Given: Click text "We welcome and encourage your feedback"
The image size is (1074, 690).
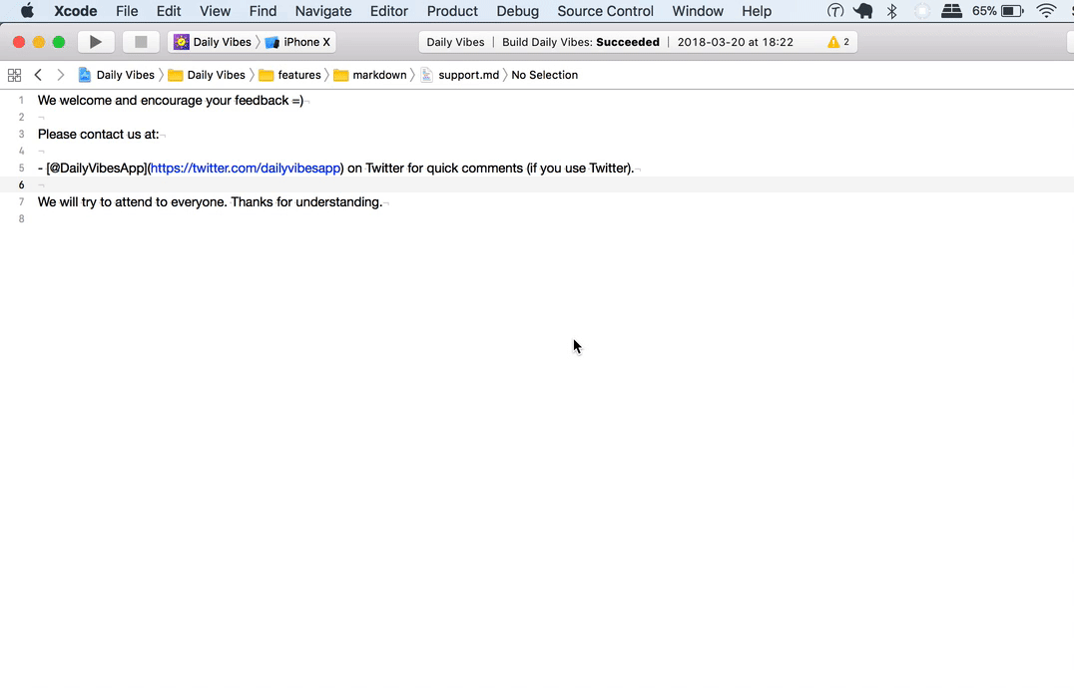Looking at the screenshot, I should pyautogui.click(x=163, y=100).
